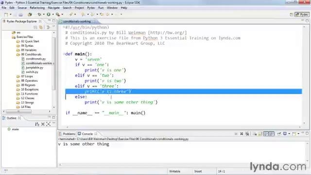Image resolution: width=311 pixels, height=175 pixels.
Task: Open the Help menu
Action: (x=124, y=8)
